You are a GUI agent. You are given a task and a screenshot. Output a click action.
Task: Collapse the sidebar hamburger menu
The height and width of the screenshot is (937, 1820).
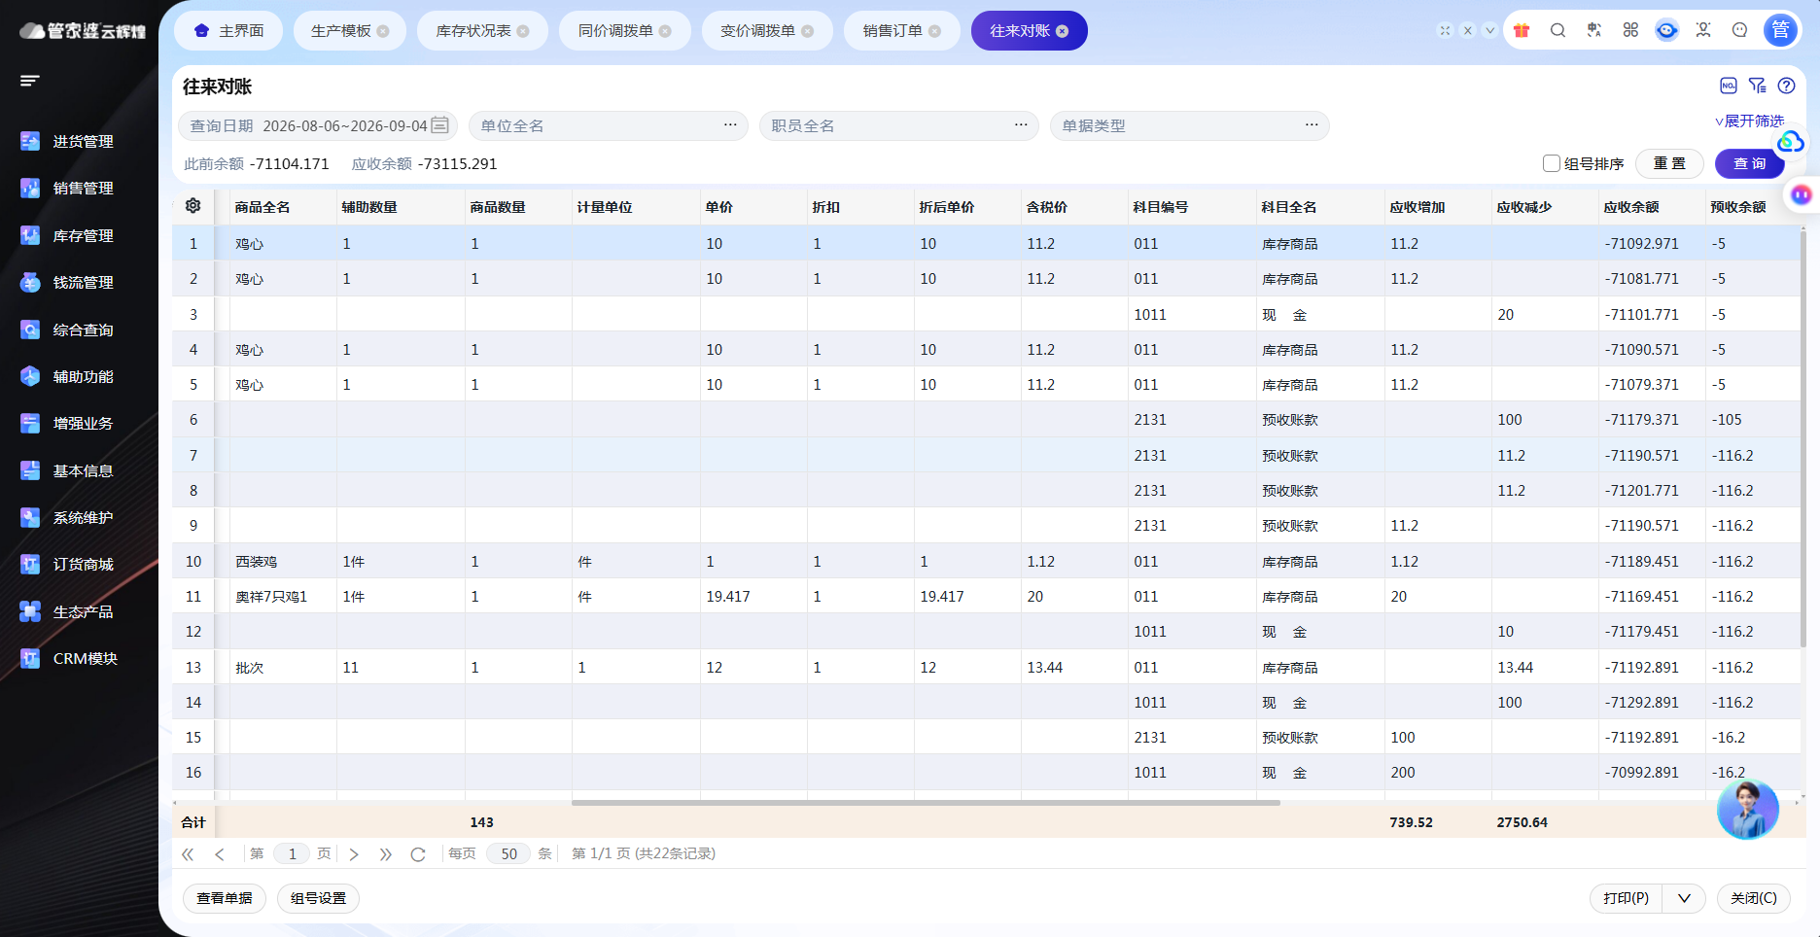(30, 81)
